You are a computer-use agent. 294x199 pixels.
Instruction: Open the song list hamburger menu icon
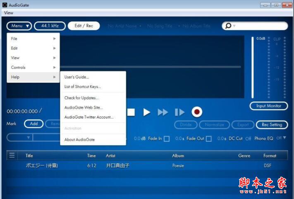click(x=12, y=155)
